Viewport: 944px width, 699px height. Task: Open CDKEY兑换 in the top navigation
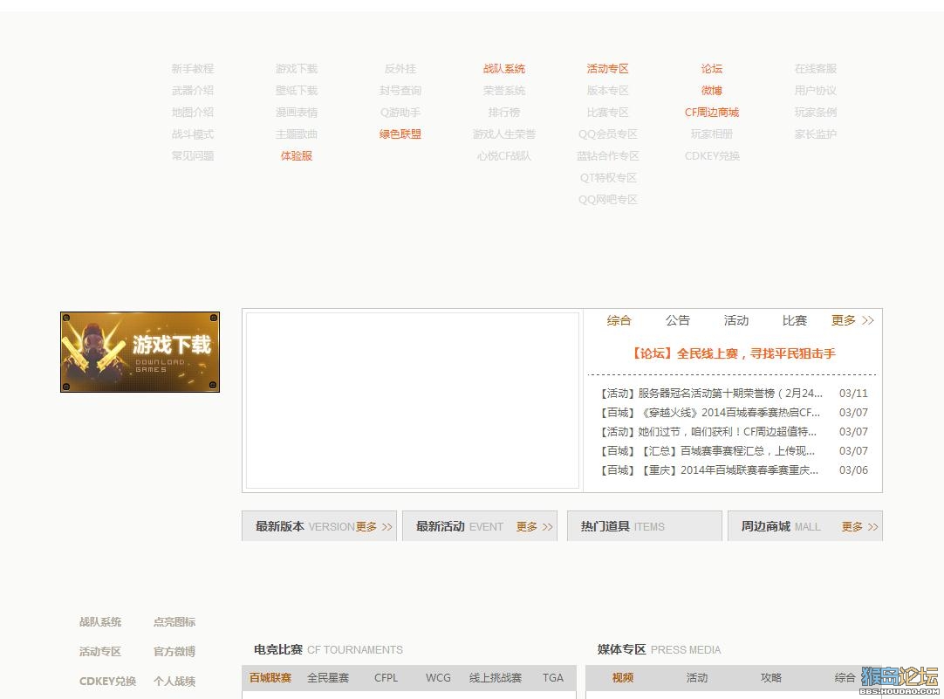pos(712,156)
